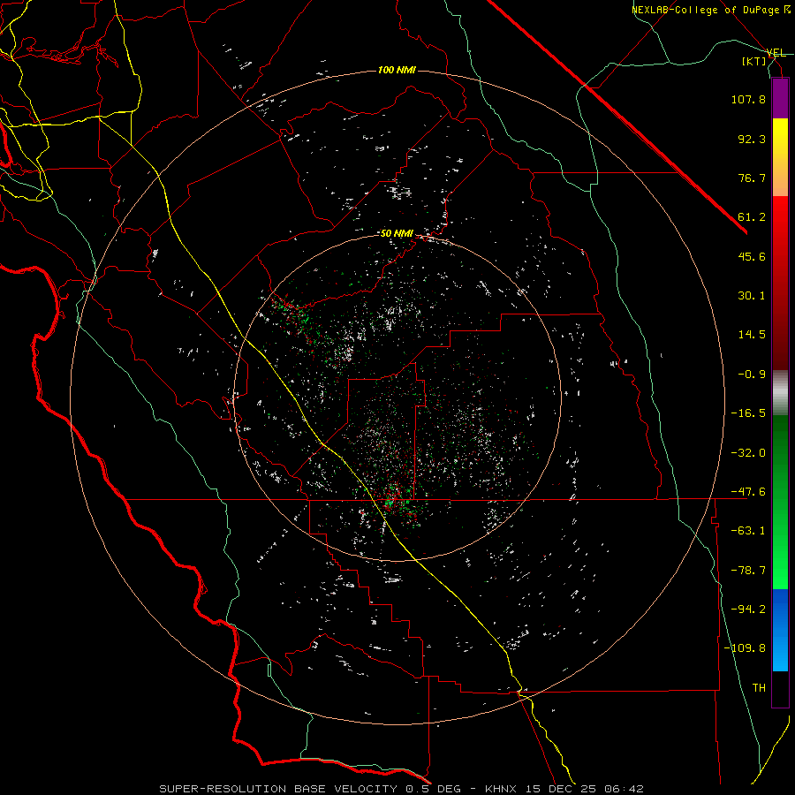Screen dimensions: 795x795
Task: Click the 107.8 scale value
Action: [748, 99]
